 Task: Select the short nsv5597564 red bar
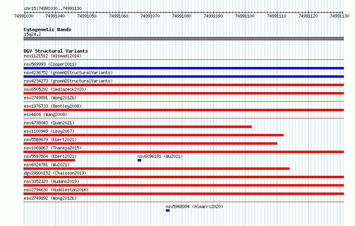49,160
